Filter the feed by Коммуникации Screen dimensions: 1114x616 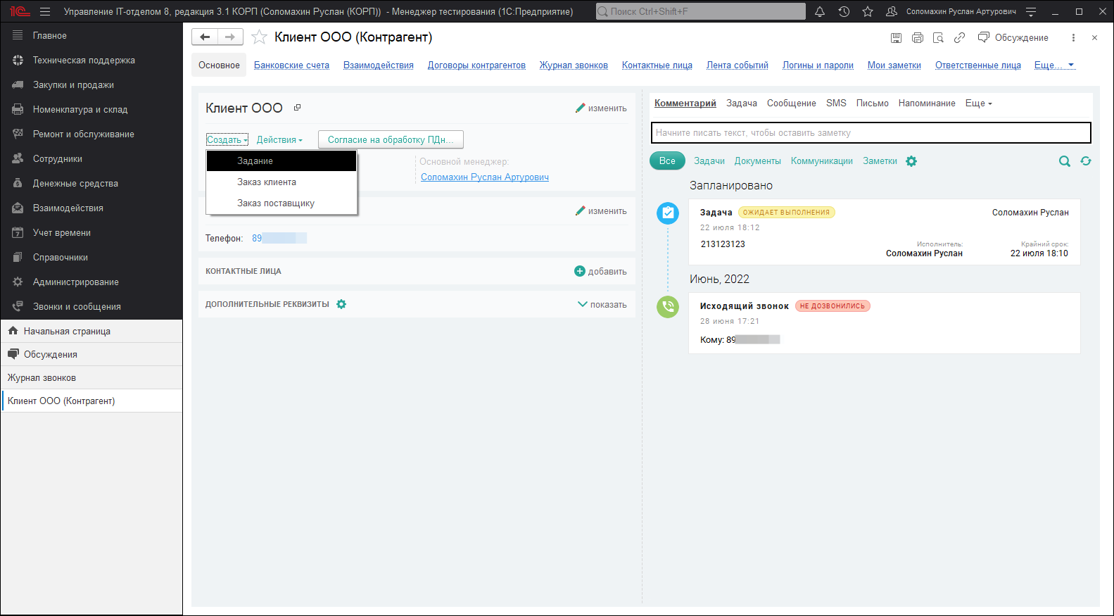[x=821, y=161]
